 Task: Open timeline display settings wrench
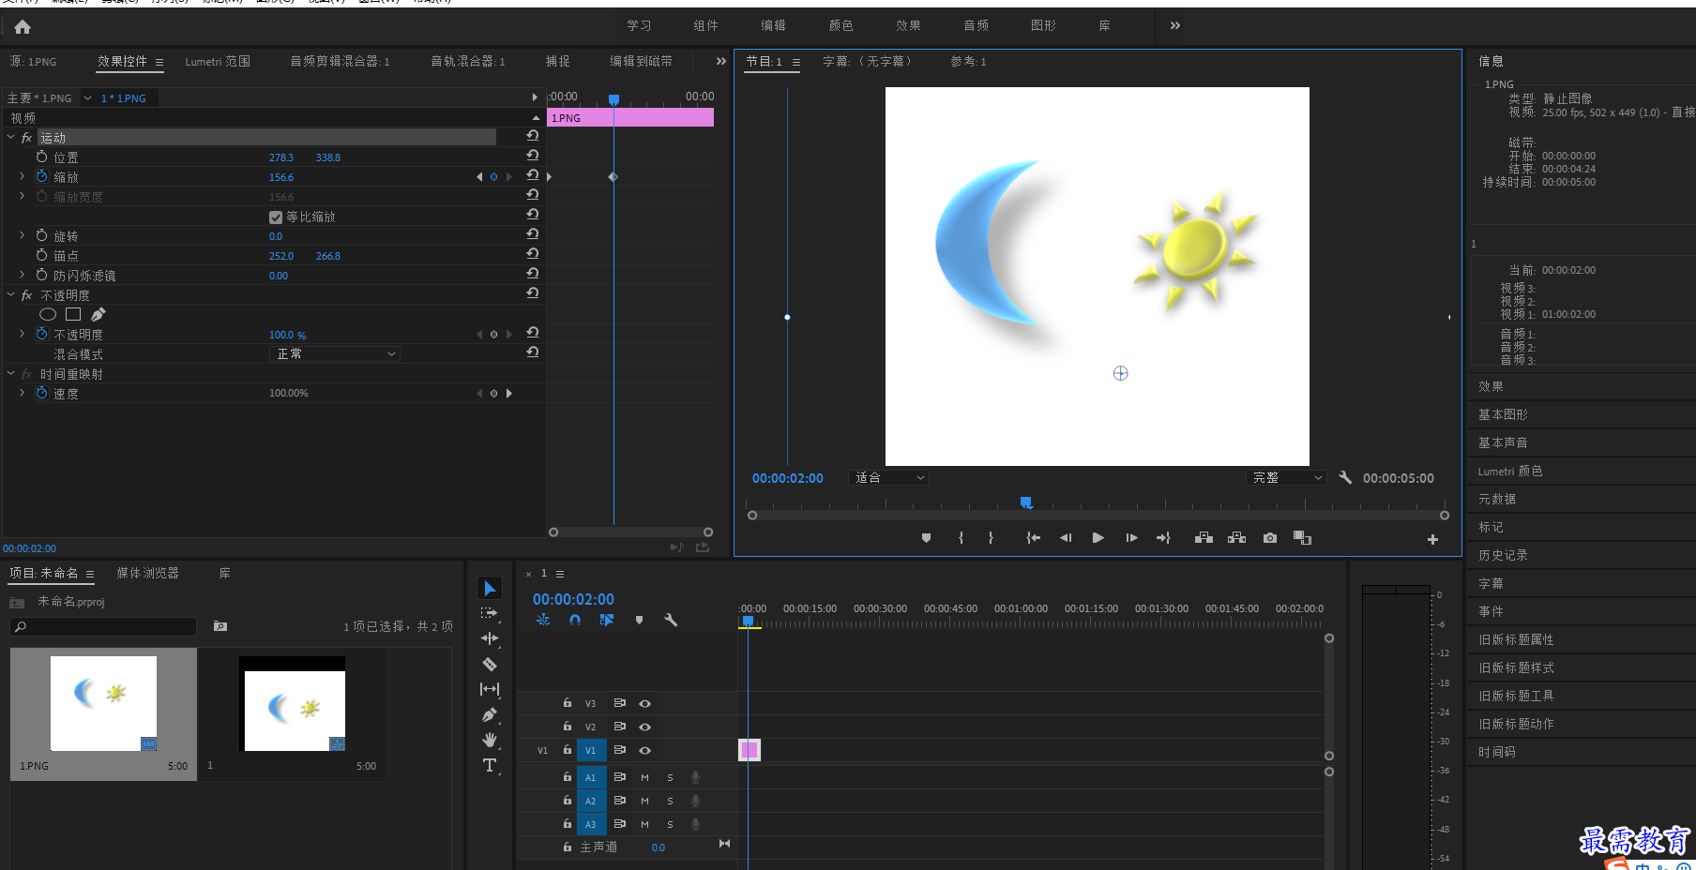pyautogui.click(x=671, y=620)
